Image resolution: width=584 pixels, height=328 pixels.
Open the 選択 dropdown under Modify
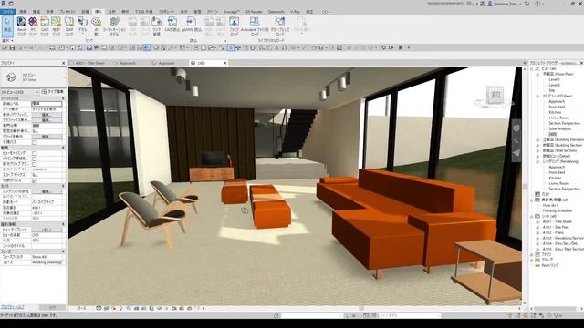pyautogui.click(x=7, y=40)
